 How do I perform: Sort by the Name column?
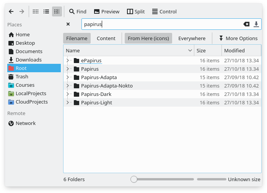click(129, 50)
